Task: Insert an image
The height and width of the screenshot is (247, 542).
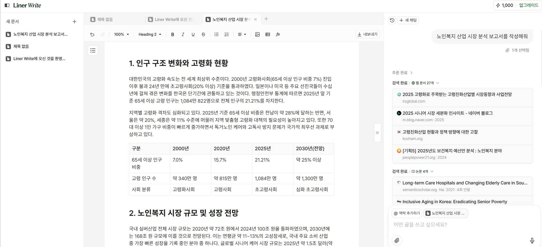Action: point(257,34)
